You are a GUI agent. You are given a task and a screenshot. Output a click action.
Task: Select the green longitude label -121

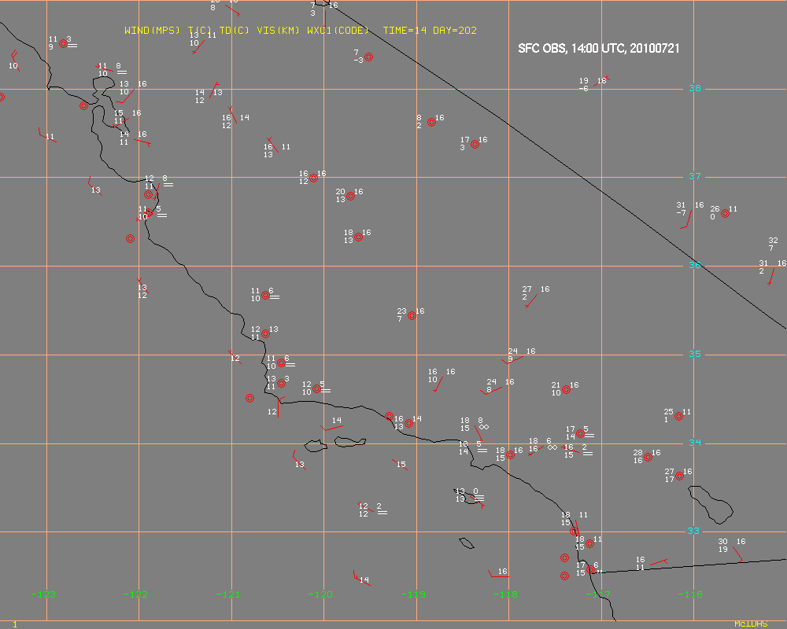pos(228,595)
